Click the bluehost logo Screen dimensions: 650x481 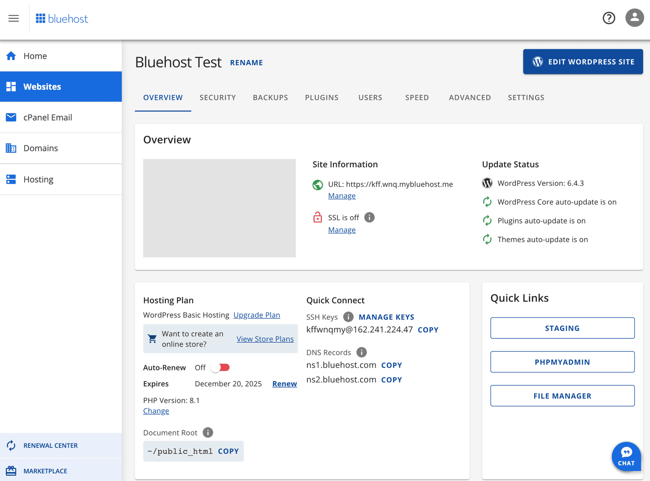(x=62, y=19)
